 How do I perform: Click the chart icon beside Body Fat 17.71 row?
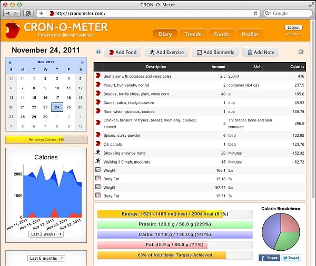pyautogui.click(x=98, y=195)
